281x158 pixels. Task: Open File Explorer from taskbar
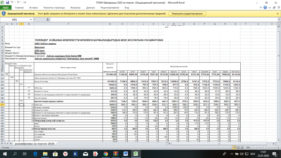[45, 154]
